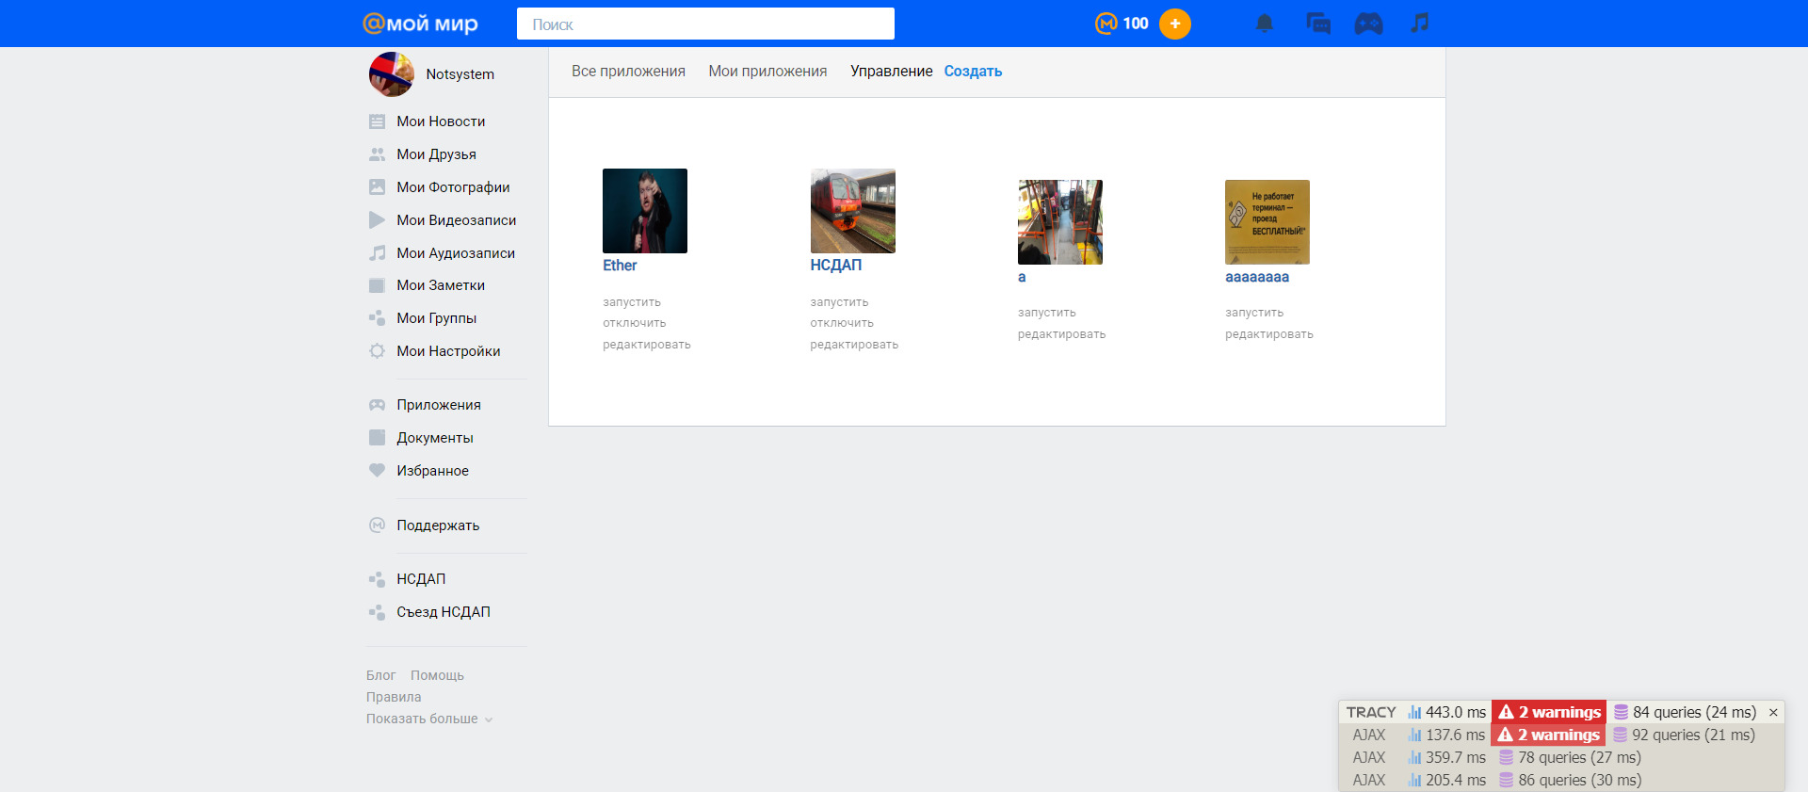
Task: Open Мои Настройки in sidebar
Action: [447, 351]
